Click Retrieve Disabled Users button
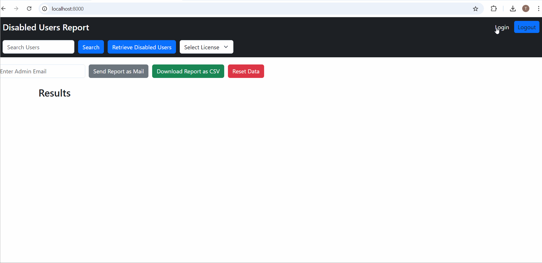Image resolution: width=542 pixels, height=263 pixels. [142, 47]
